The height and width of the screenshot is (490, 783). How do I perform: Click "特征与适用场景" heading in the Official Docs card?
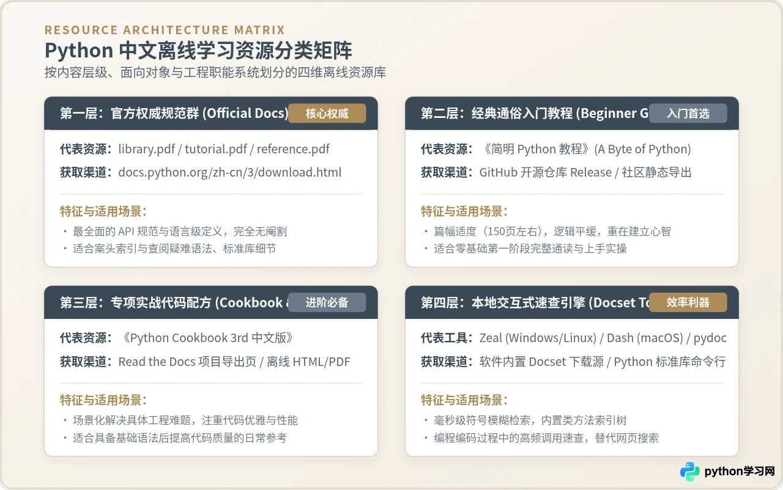103,211
